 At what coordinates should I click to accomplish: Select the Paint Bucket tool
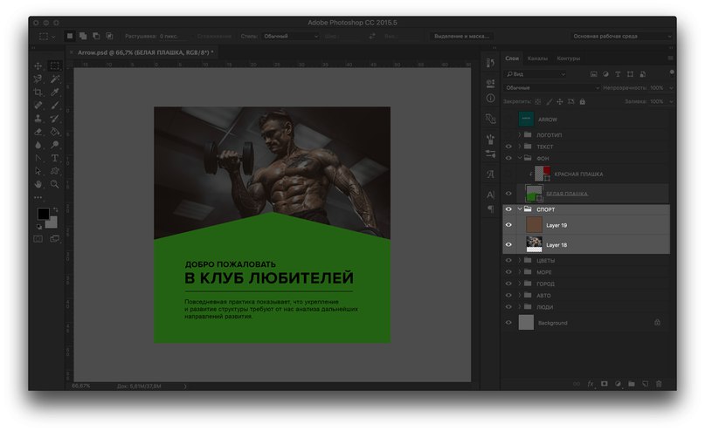click(x=55, y=132)
